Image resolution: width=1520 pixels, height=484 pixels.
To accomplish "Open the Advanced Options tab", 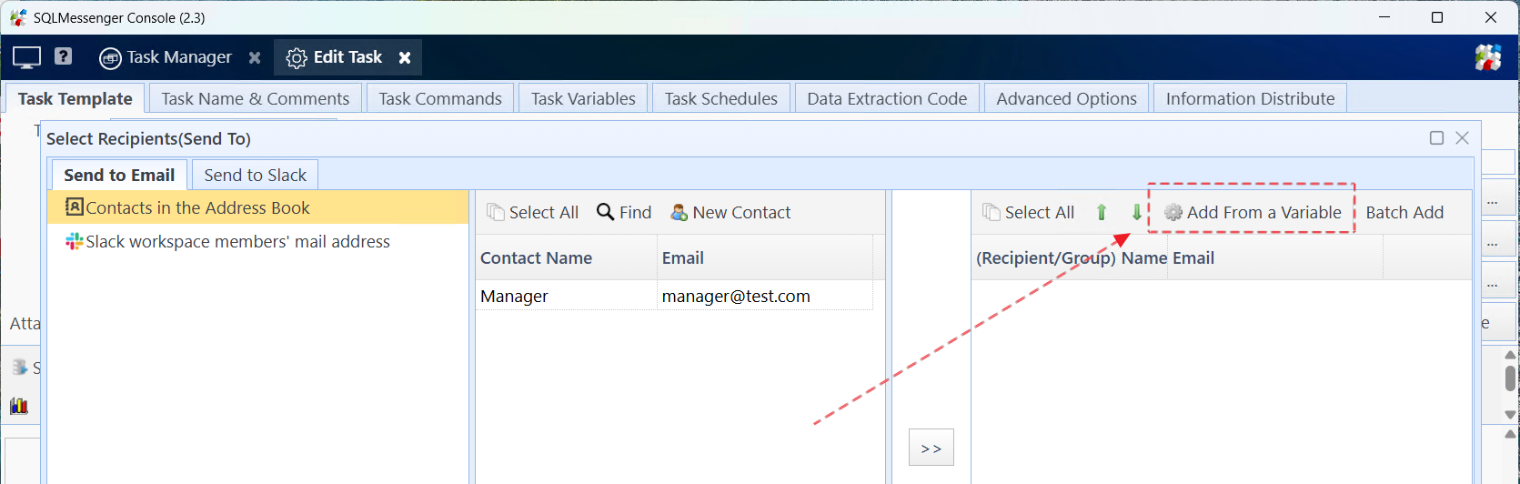I will pyautogui.click(x=1066, y=98).
